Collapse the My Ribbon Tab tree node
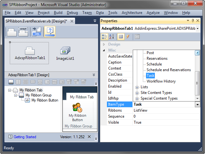The image size is (205, 154). click(x=9, y=90)
